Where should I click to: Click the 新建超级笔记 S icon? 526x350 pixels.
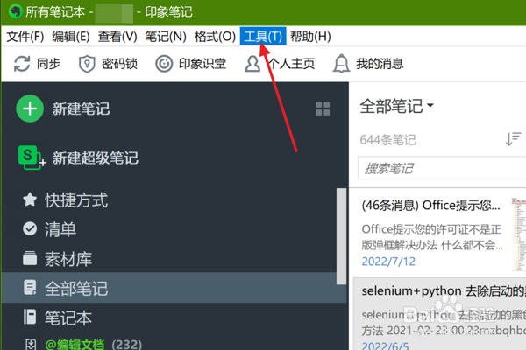point(32,157)
